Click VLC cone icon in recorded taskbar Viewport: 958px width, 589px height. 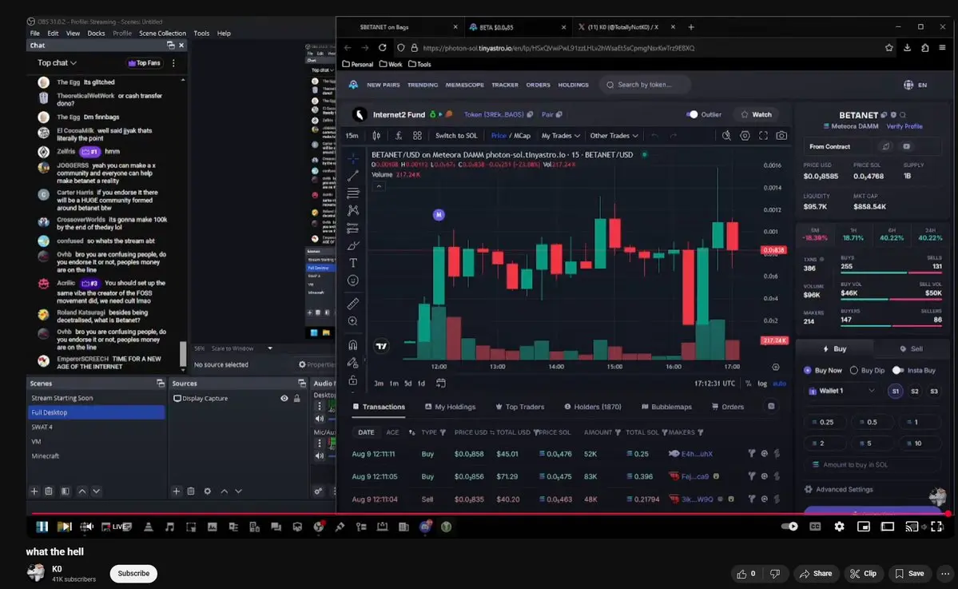tap(149, 527)
